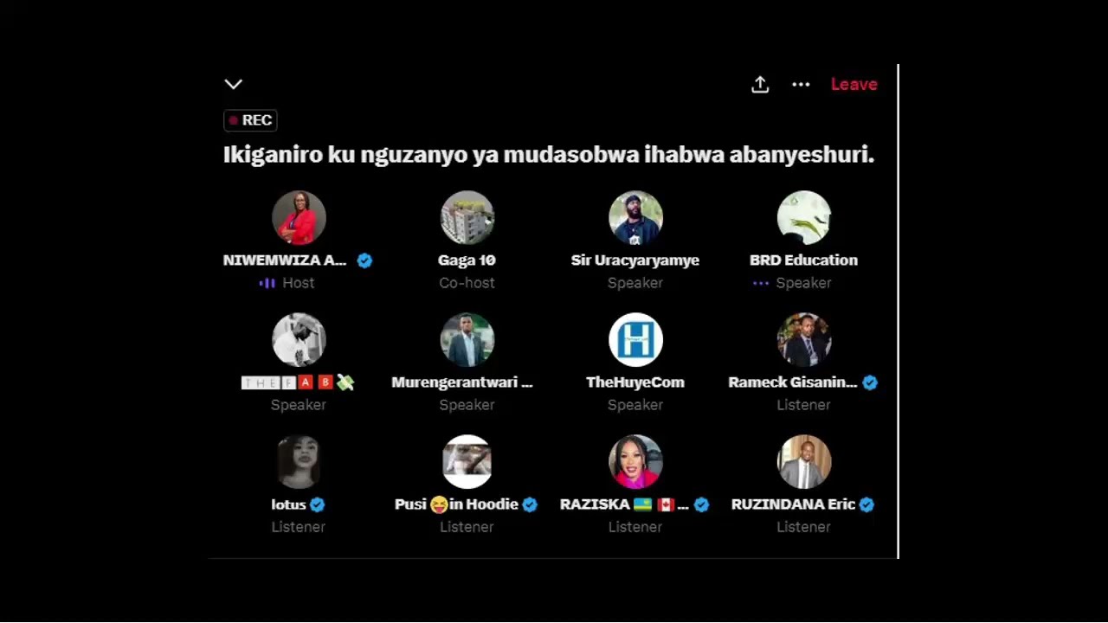Click NIWEMWIZA verified badge
Viewport: 1108px width, 623px height.
click(364, 260)
